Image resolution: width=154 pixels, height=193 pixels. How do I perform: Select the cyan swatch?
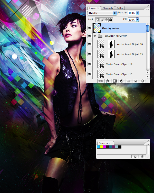(x=98, y=147)
